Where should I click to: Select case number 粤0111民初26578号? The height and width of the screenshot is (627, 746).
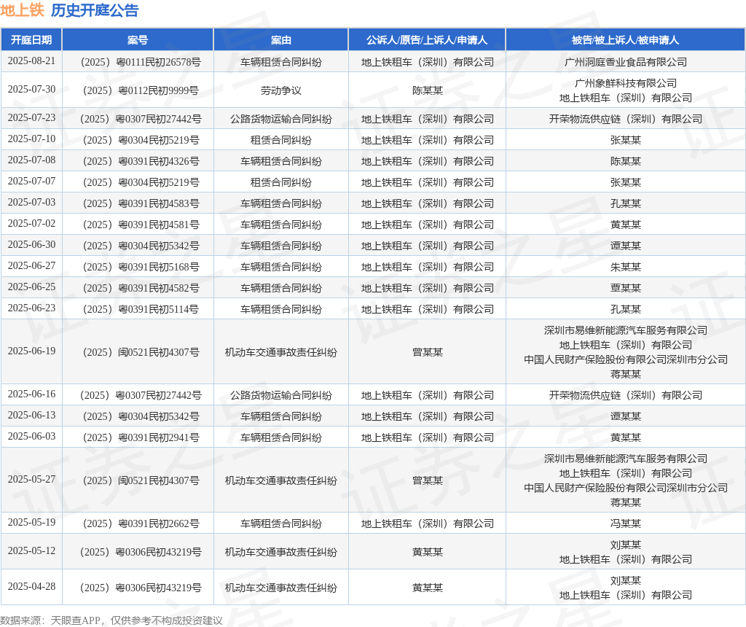click(x=141, y=62)
